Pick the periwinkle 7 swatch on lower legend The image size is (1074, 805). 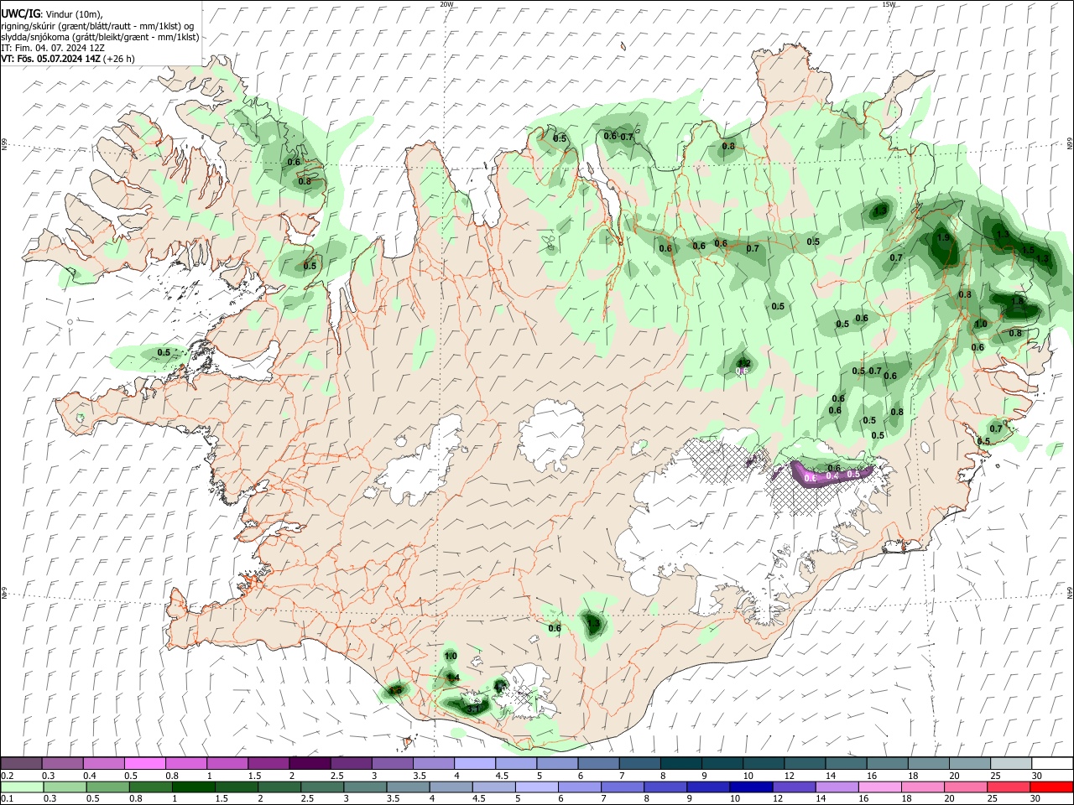tap(623, 787)
